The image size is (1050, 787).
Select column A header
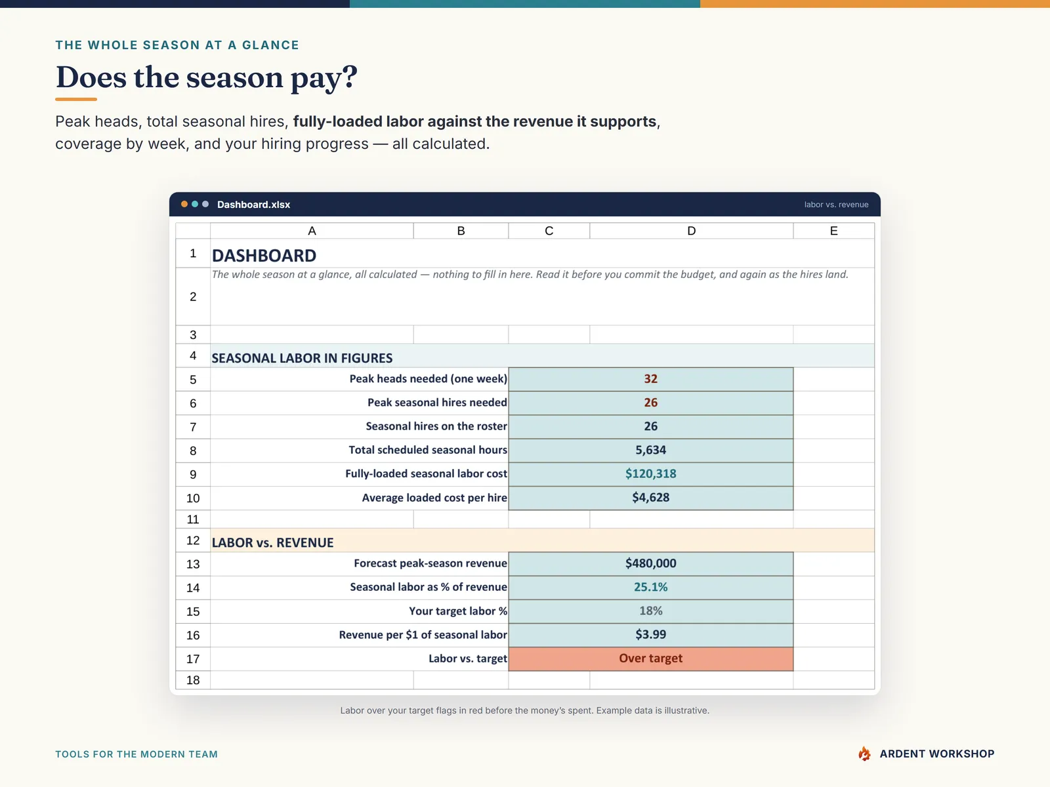[x=312, y=231]
